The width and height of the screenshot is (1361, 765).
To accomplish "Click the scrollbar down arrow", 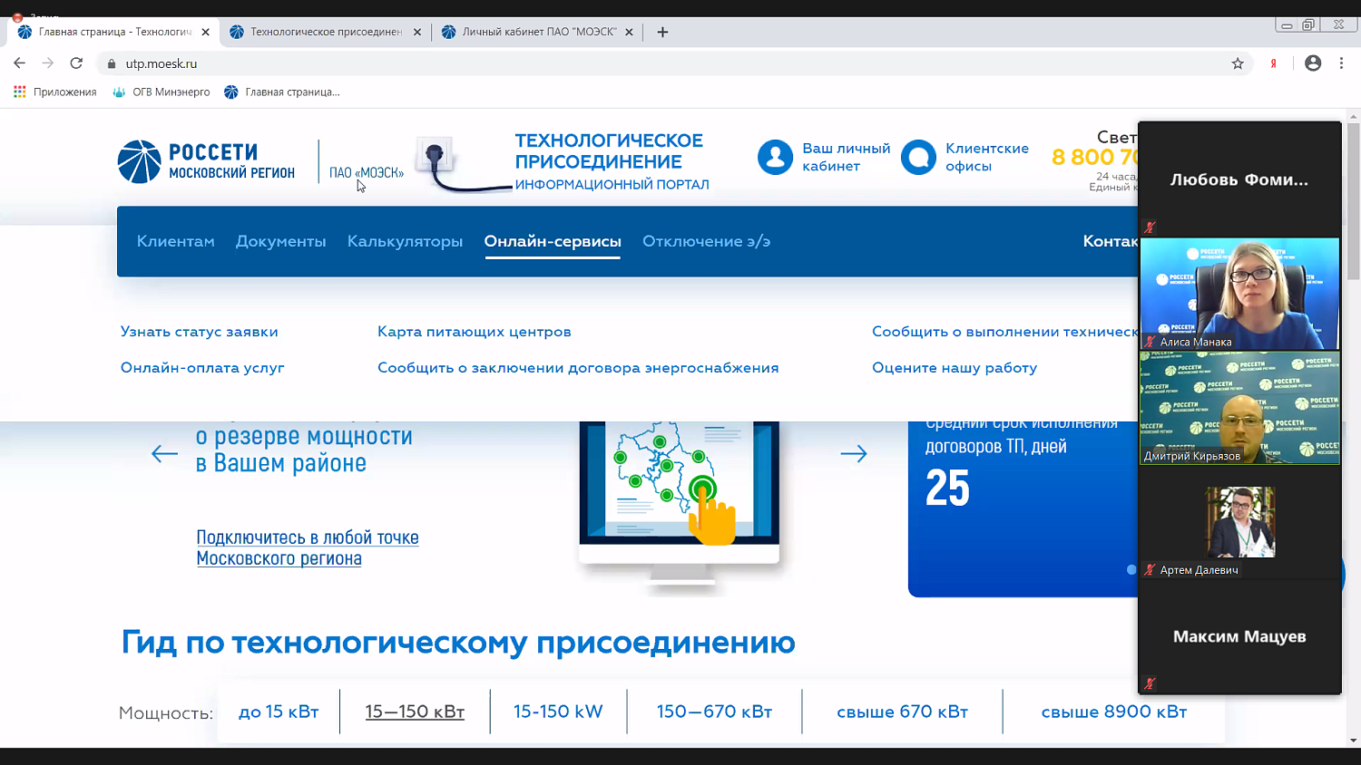I will pos(1353,741).
